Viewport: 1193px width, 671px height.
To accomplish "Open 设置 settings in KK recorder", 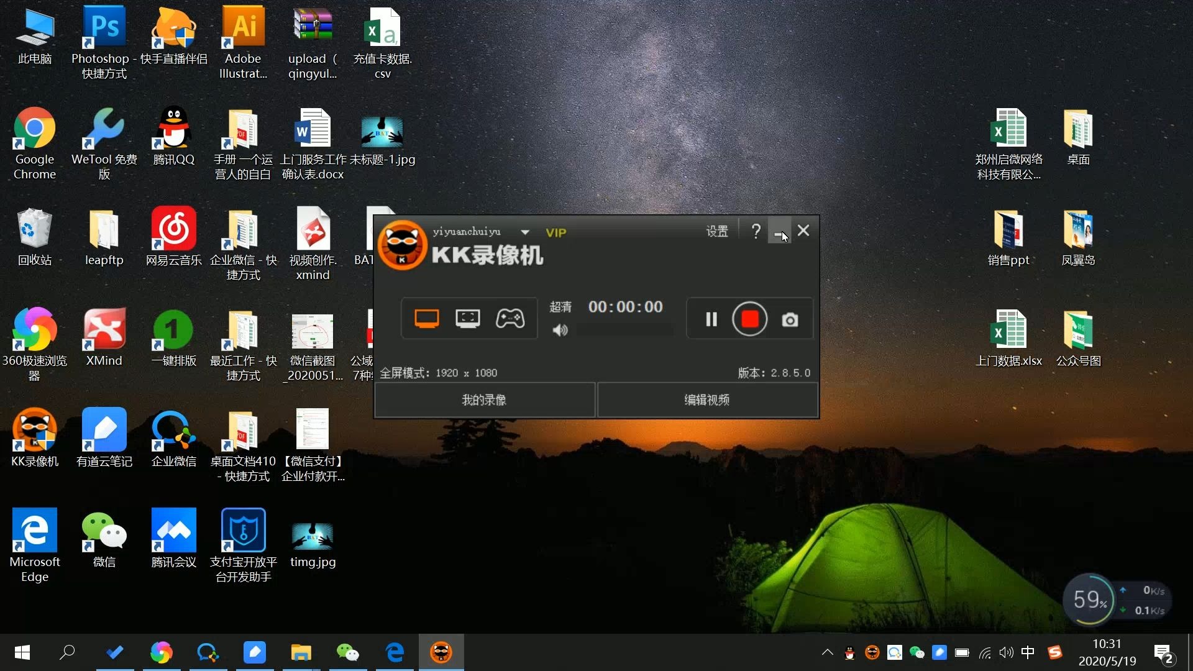I will click(x=716, y=231).
